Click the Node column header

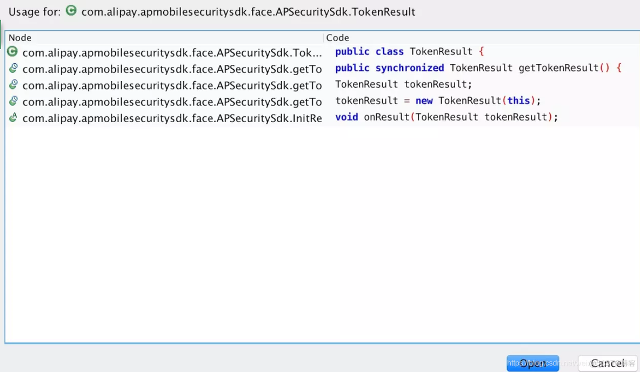coord(164,37)
